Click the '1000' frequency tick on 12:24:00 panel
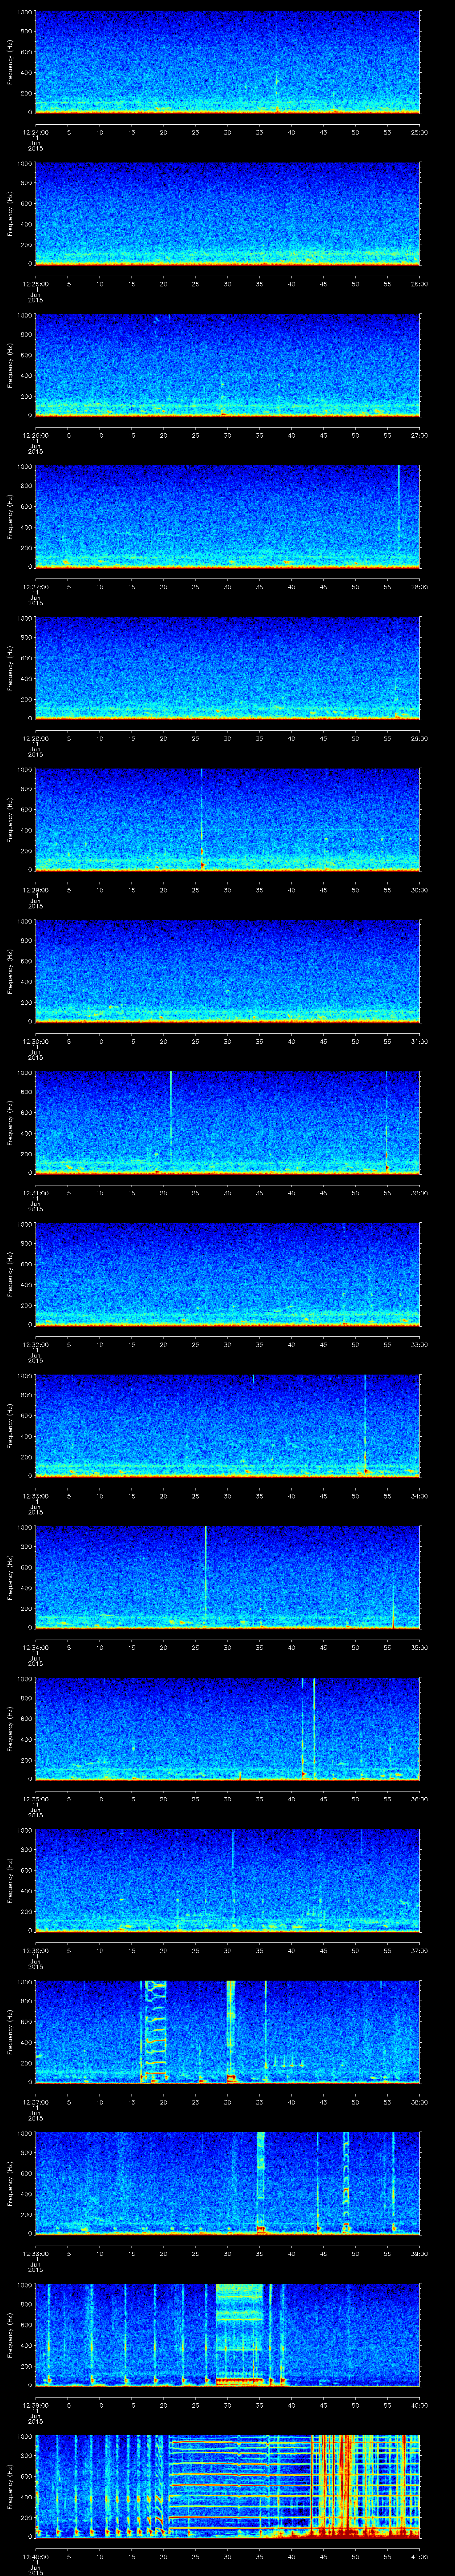The height and width of the screenshot is (2576, 455). [x=25, y=12]
